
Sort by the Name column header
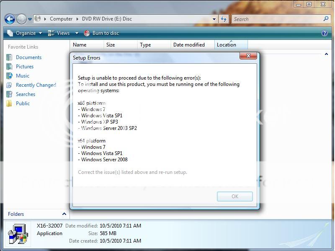pos(87,45)
